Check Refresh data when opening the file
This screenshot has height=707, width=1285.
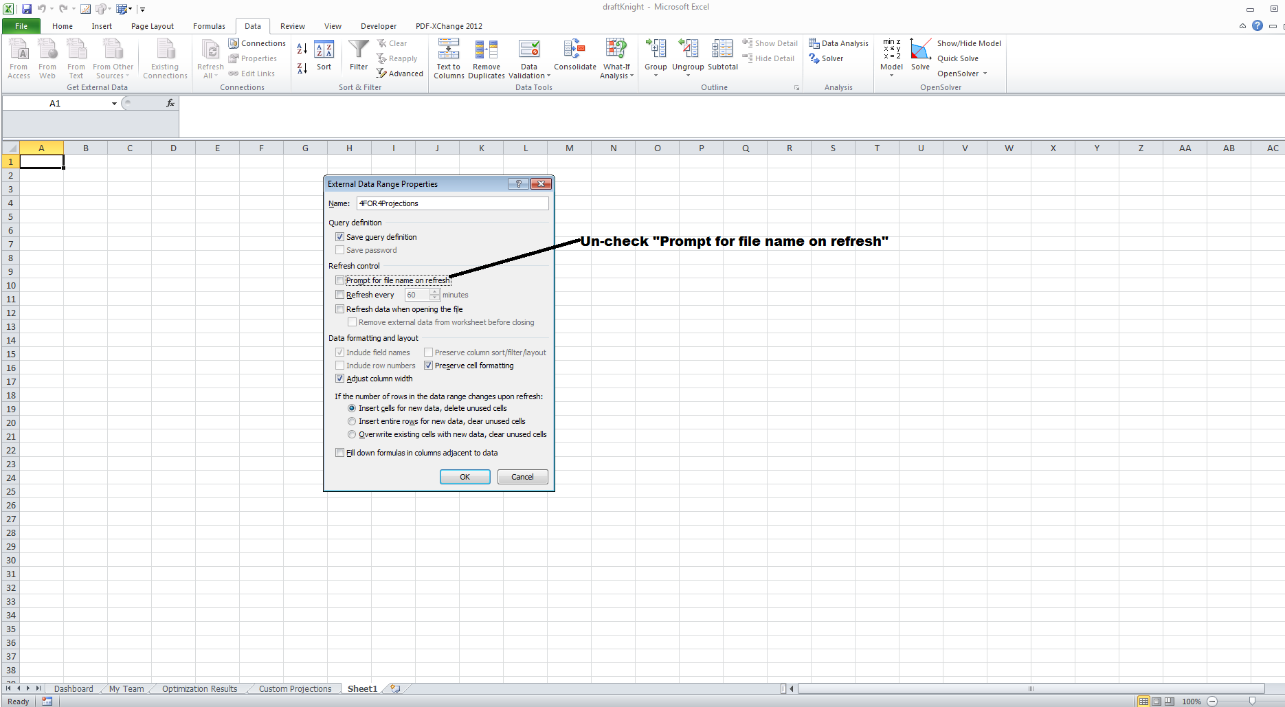click(339, 309)
